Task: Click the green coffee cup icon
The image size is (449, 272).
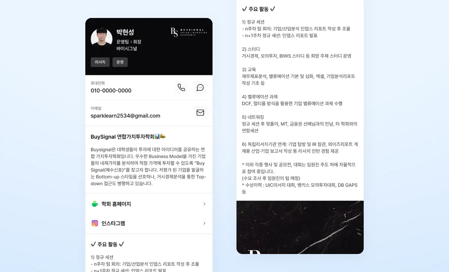Action: click(95, 204)
